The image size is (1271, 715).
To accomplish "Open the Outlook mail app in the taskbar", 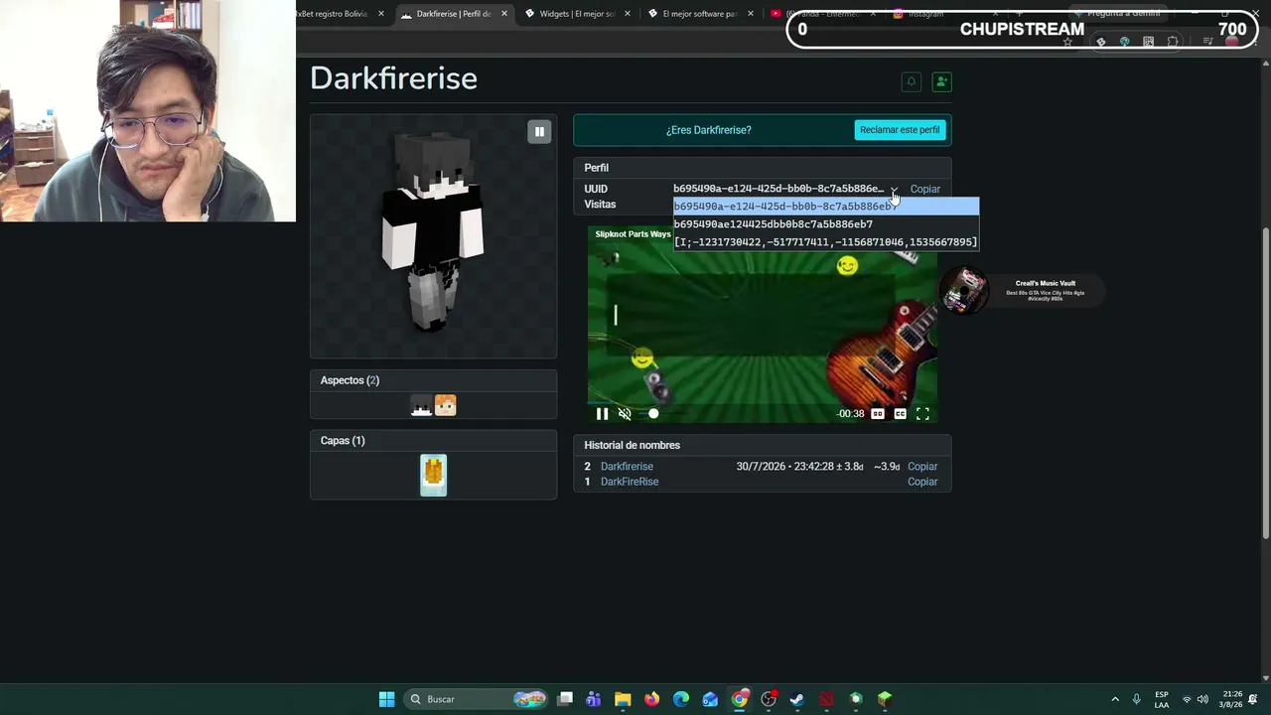I will [x=710, y=699].
